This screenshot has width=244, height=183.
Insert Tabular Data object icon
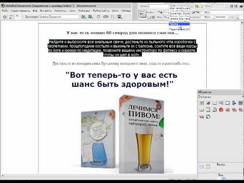(x=221, y=103)
